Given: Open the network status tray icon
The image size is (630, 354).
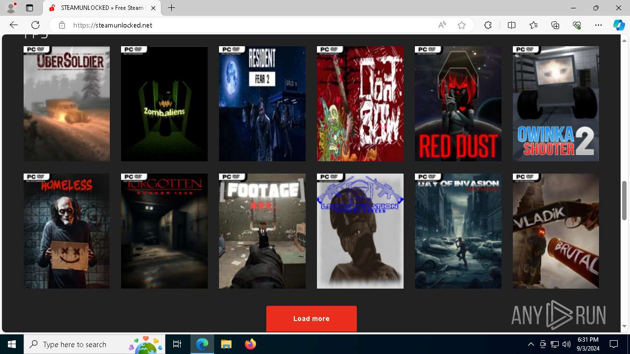Looking at the screenshot, I should tap(555, 344).
